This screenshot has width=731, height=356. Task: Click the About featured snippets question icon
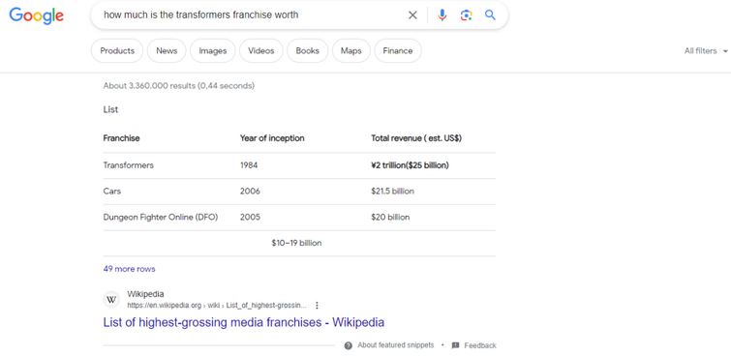pos(349,345)
